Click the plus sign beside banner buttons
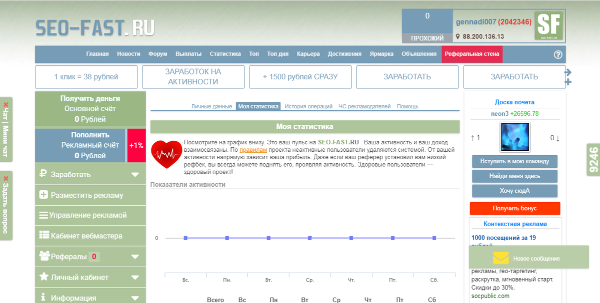 pos(567,82)
